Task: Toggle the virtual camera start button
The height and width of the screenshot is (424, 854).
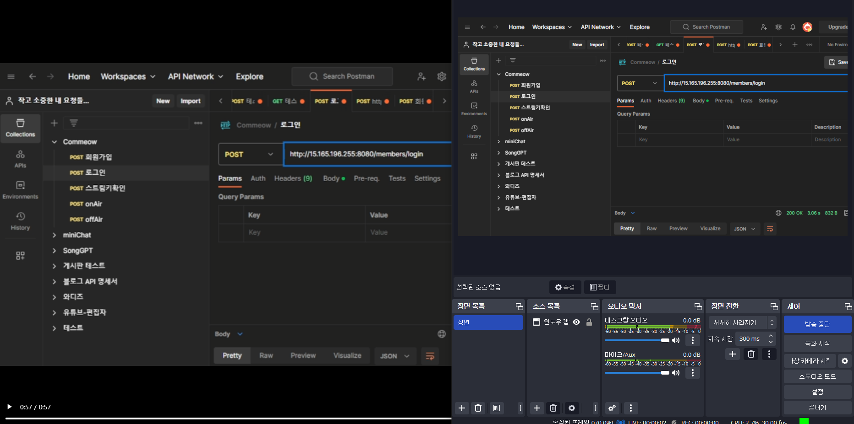Action: point(810,361)
